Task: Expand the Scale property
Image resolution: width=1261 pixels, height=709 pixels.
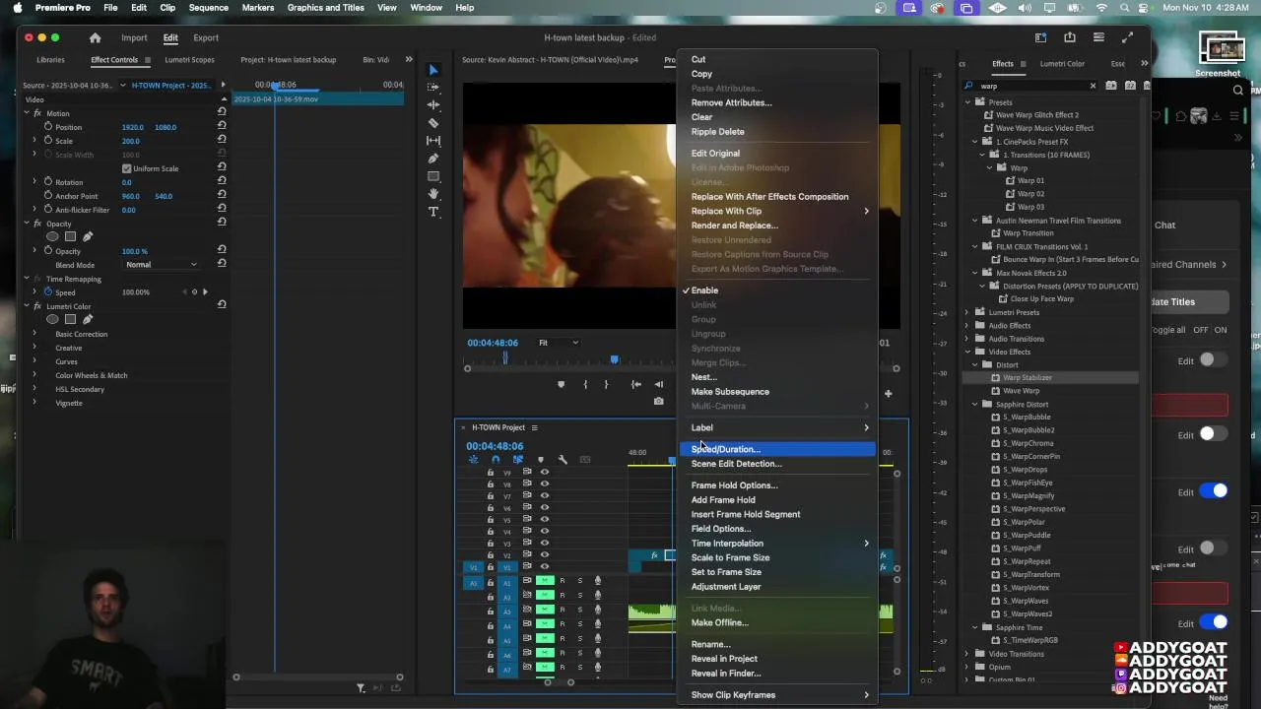Action: coord(34,141)
